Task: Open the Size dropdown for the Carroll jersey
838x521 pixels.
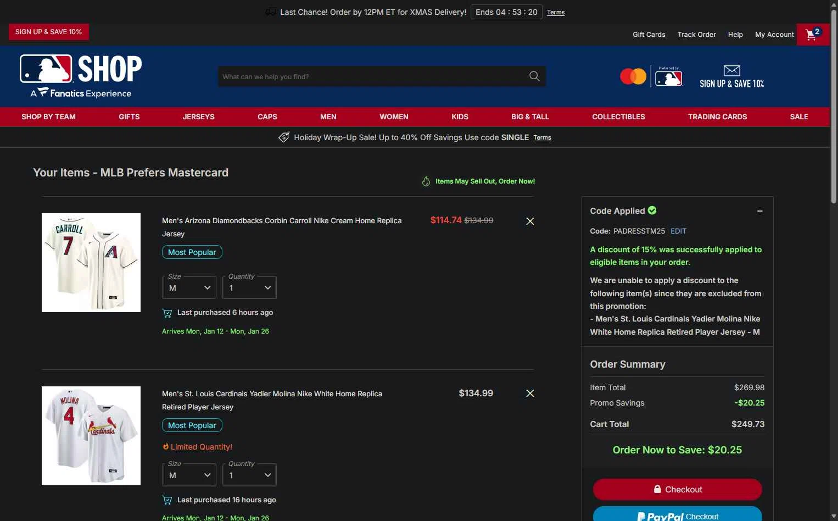Action: 189,287
